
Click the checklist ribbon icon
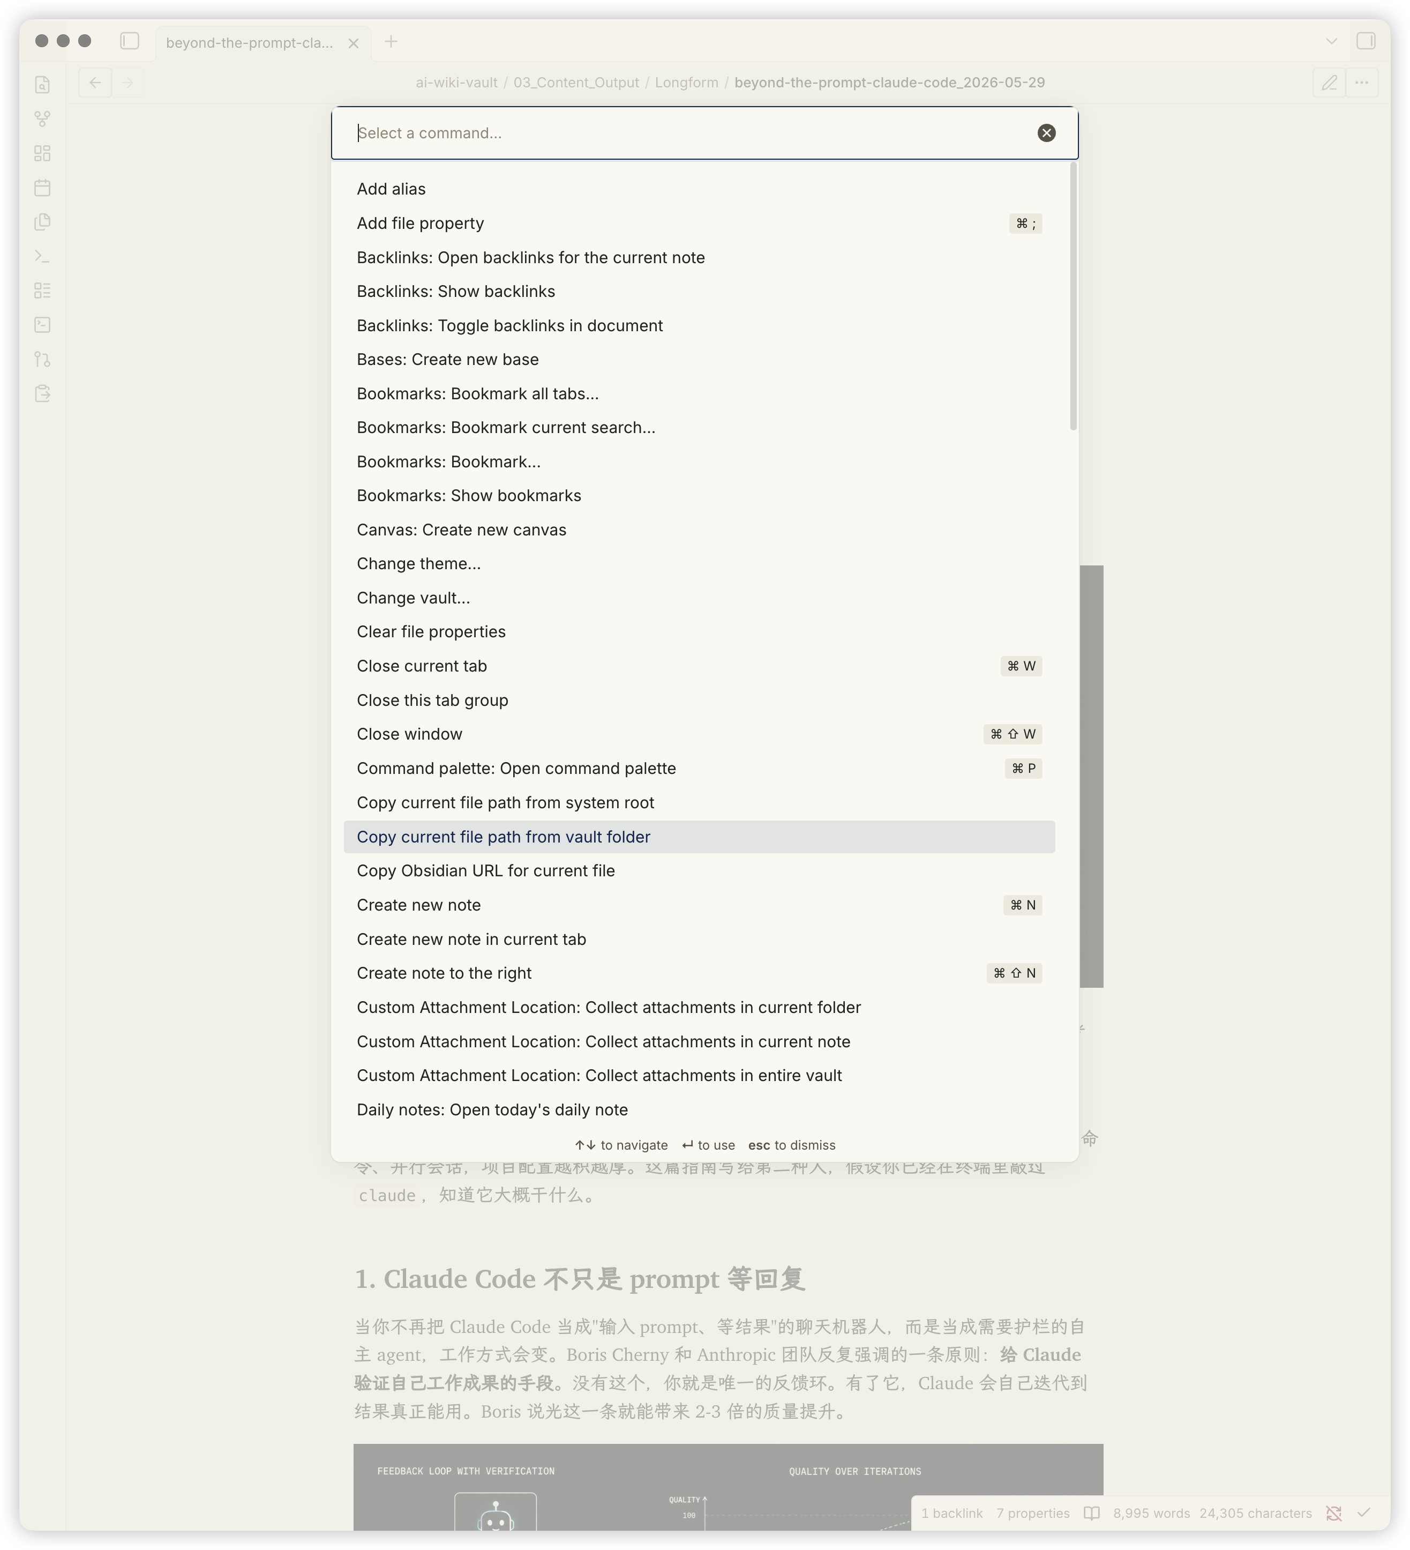tap(42, 290)
